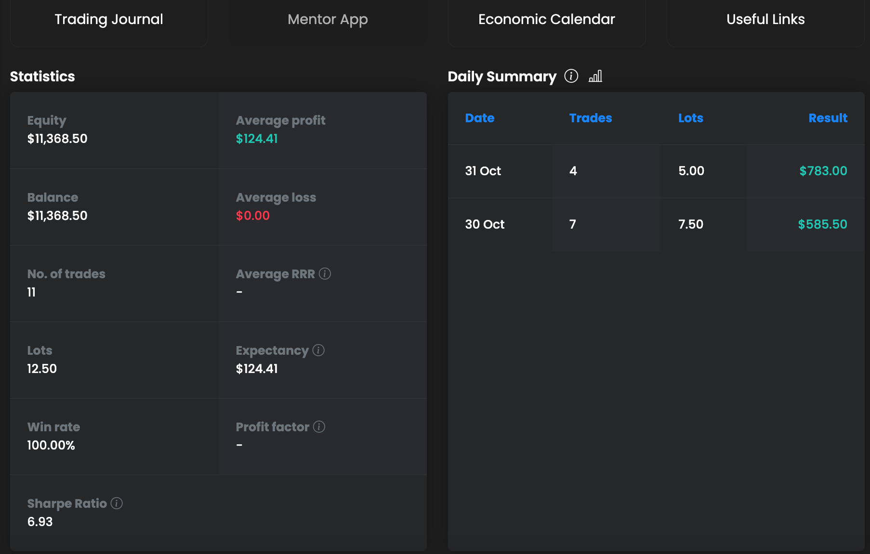The width and height of the screenshot is (870, 554).
Task: Click the Average profit $124.41 value
Action: pyautogui.click(x=257, y=139)
